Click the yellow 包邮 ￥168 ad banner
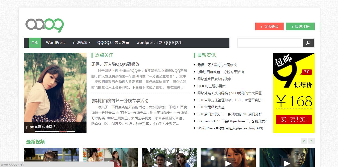 point(294,93)
